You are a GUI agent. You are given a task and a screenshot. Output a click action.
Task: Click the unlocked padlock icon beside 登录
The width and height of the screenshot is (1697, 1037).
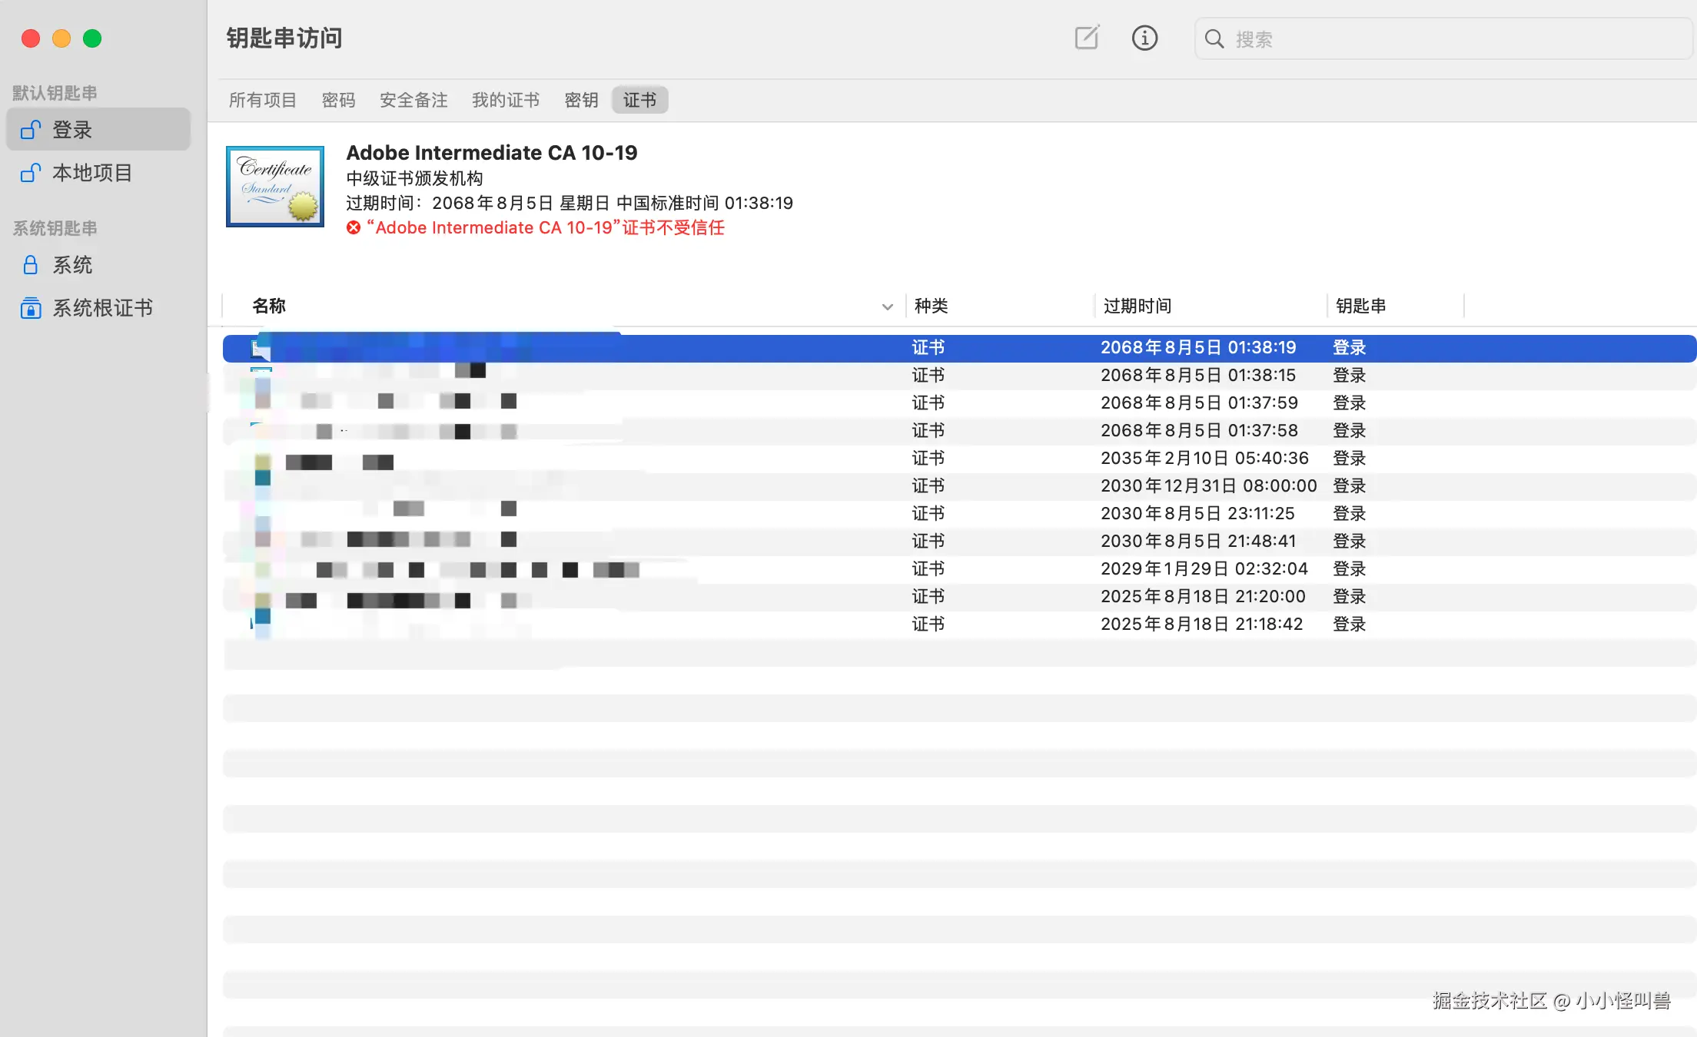pyautogui.click(x=30, y=130)
